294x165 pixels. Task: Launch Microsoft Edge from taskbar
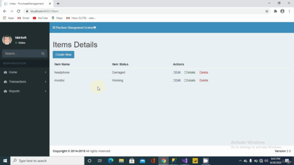[111, 161]
